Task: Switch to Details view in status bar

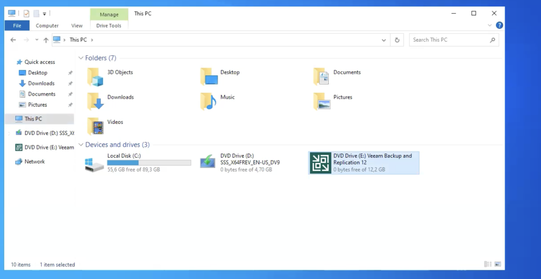Action: click(x=488, y=264)
